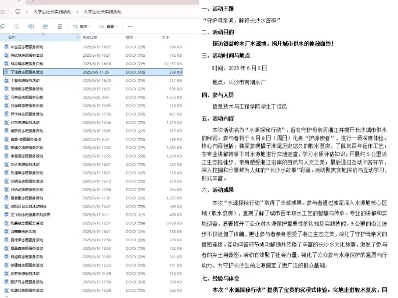Expand chevron after the This PC icon

(27, 12)
